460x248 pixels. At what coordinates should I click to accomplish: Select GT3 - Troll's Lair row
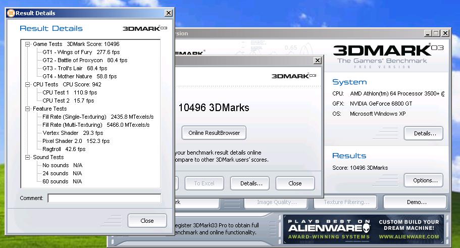tap(75, 68)
